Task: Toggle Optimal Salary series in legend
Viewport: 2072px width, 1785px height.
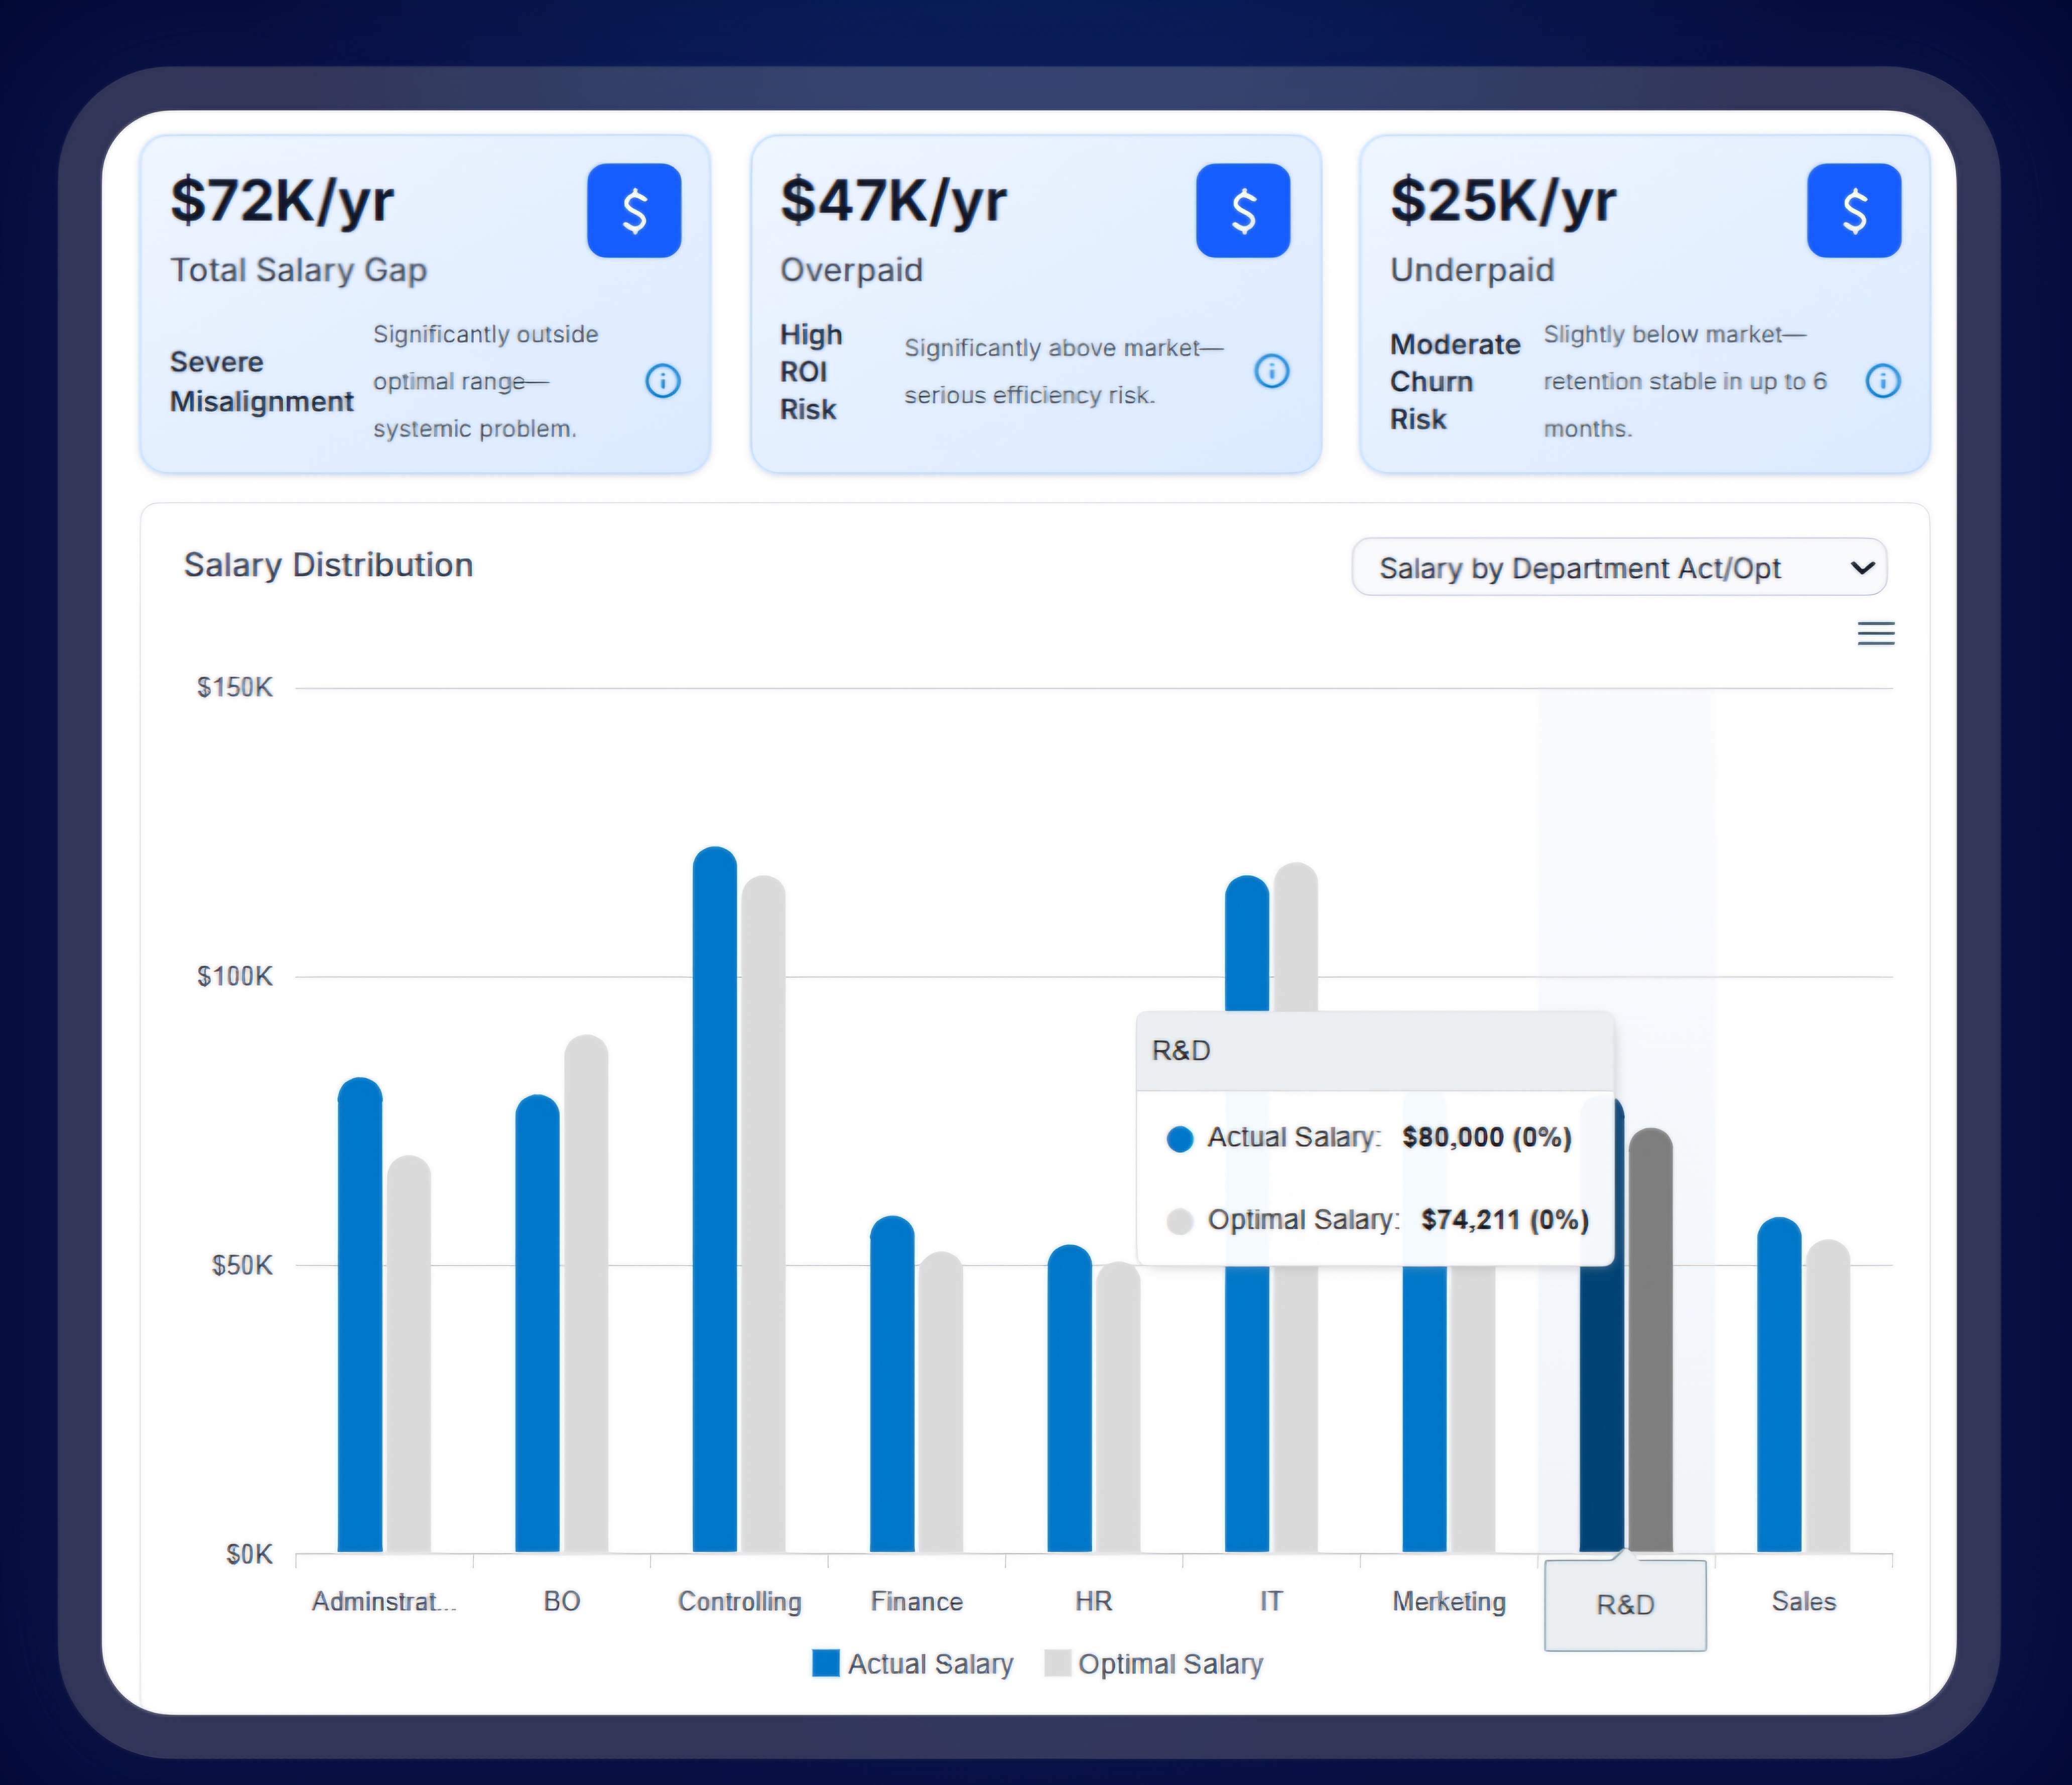Action: click(1169, 1664)
